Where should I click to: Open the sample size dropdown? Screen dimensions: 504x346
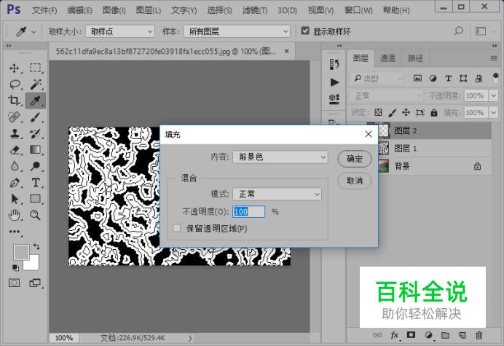(x=120, y=31)
